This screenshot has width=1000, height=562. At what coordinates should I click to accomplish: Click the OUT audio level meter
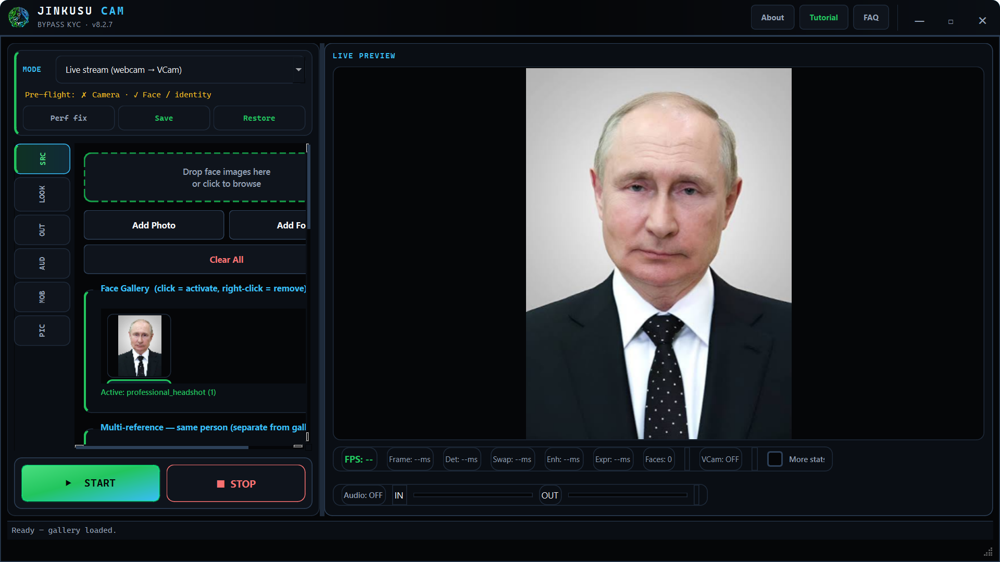(x=628, y=495)
